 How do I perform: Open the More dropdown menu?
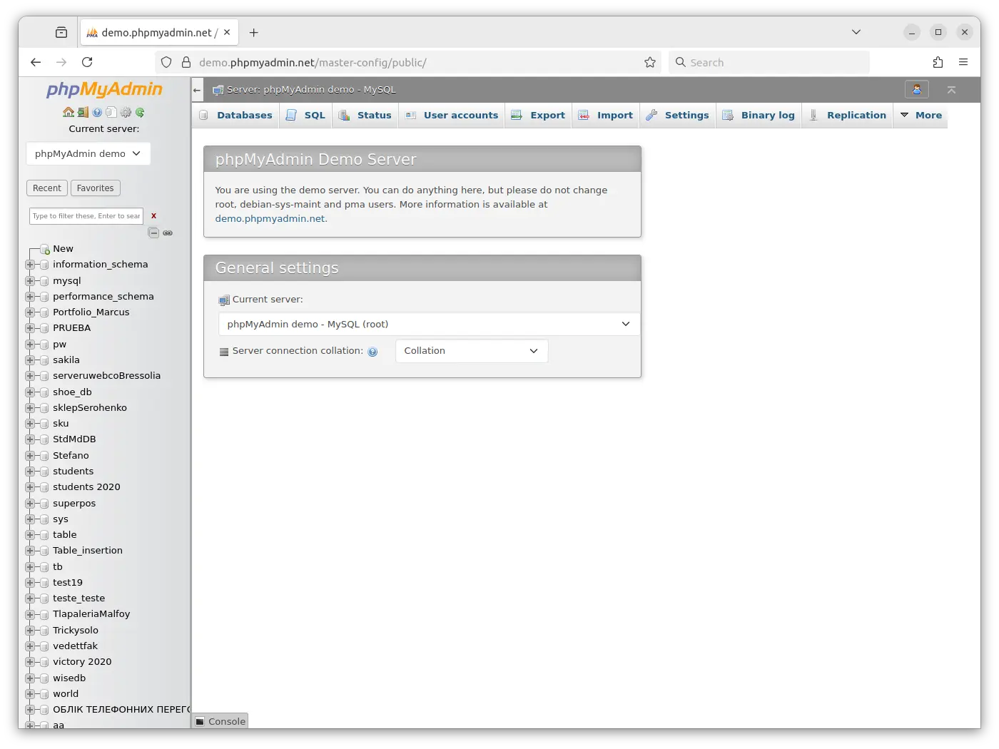click(x=921, y=115)
